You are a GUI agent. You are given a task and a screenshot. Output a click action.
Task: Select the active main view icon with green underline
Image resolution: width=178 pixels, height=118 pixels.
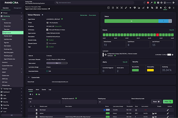165,8
